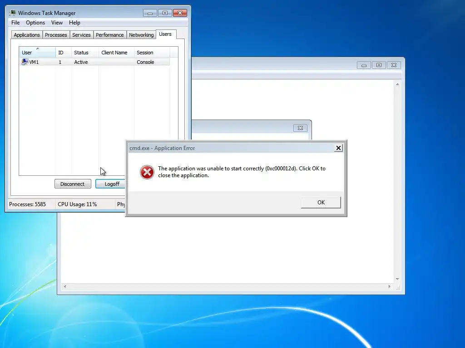This screenshot has width=465, height=348.
Task: Sort by the ID column header
Action: tap(63, 53)
